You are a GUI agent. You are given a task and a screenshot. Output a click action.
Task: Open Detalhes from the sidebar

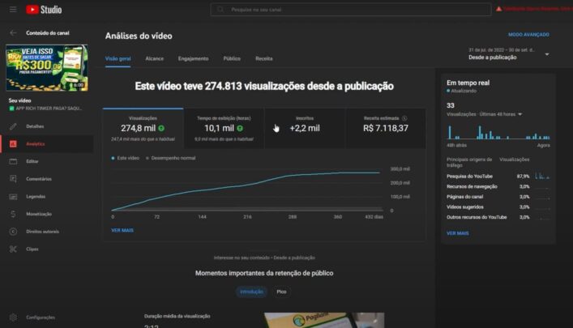click(35, 126)
